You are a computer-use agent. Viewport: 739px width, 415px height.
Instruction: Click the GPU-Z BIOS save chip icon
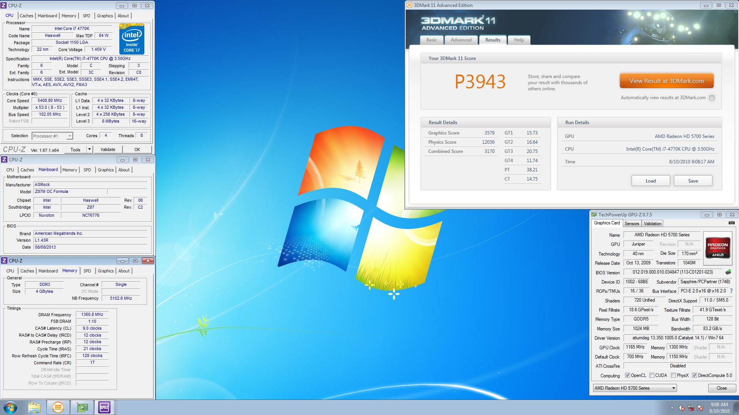728,272
